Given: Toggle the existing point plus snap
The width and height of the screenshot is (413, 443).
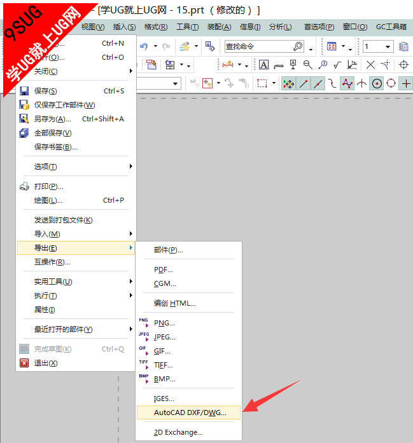Looking at the screenshot, I should (406, 84).
